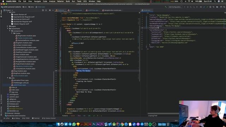Click highlighted 'Making the Navbar' text

point(83,71)
